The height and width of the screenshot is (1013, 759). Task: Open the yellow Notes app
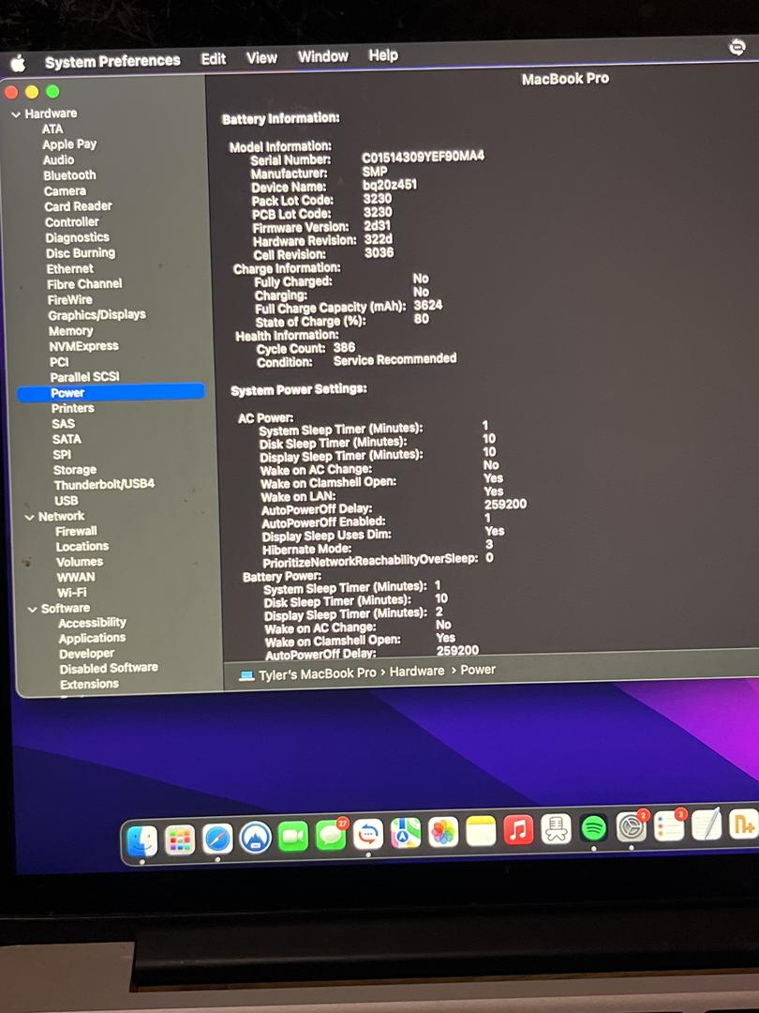pos(481,831)
